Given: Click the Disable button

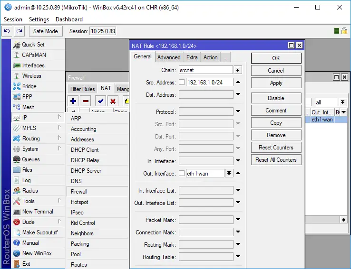Looking at the screenshot, I should coord(276,98).
